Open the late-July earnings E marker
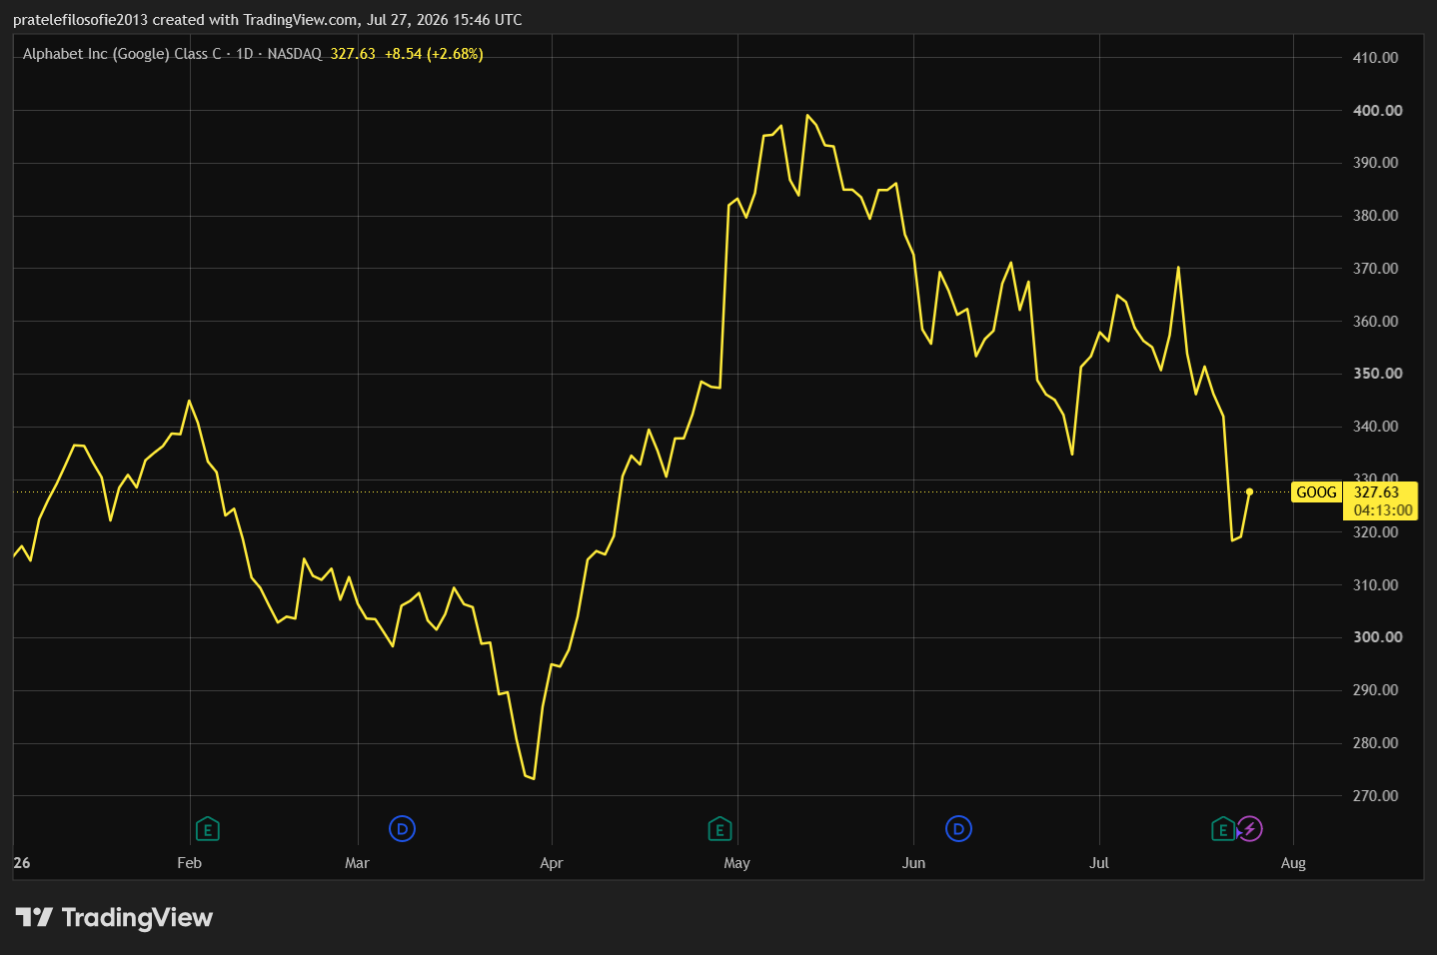 [x=1223, y=829]
